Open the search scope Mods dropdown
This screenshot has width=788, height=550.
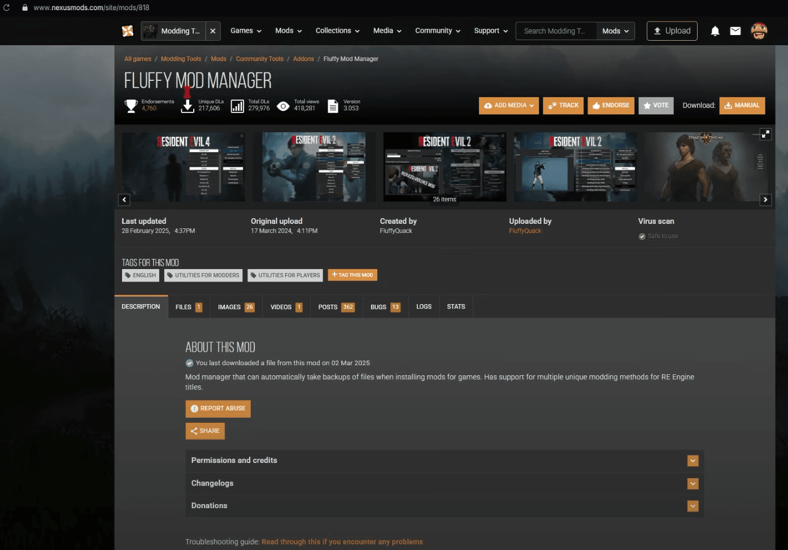[x=615, y=31]
